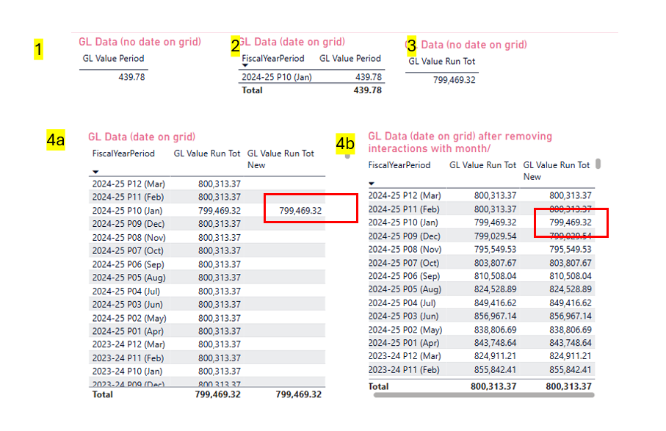666x431 pixels.
Task: Click the small vertical scroll handle beside GL Value Run Tot New in the 799,469.32-total table
Action: (x=347, y=156)
